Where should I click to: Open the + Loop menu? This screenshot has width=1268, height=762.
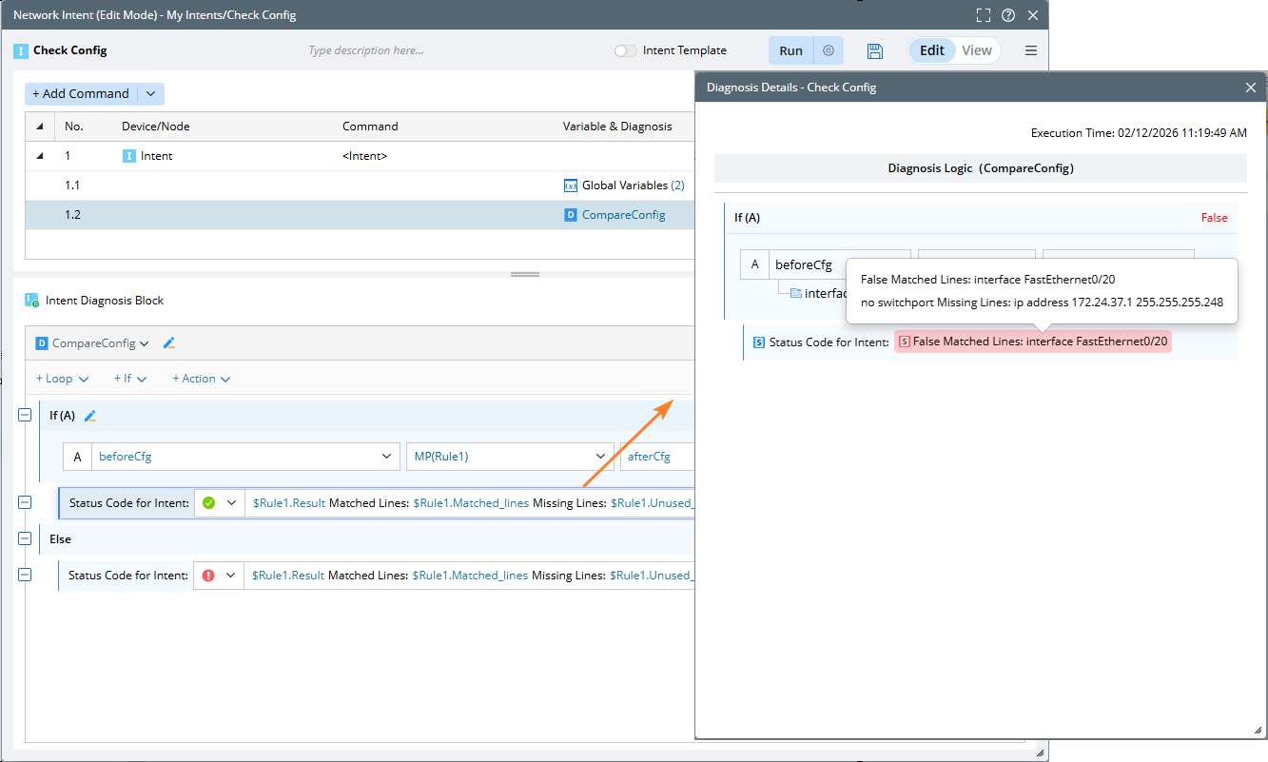(63, 379)
